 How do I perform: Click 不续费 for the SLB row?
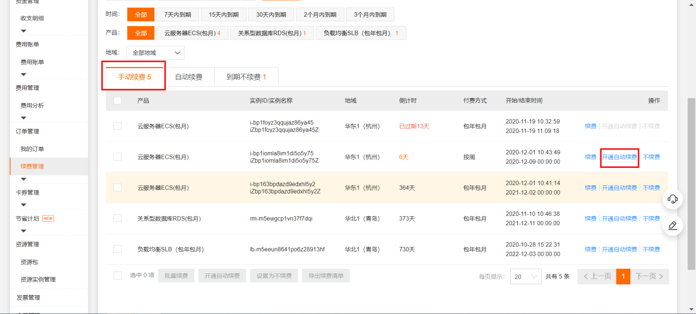[651, 249]
